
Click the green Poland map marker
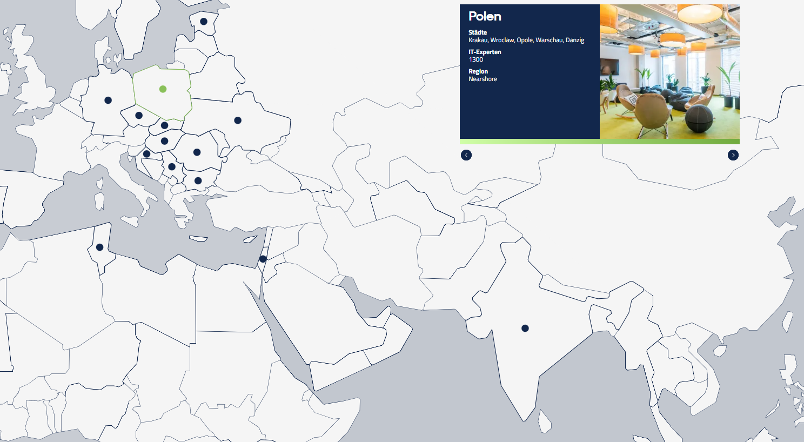click(163, 89)
